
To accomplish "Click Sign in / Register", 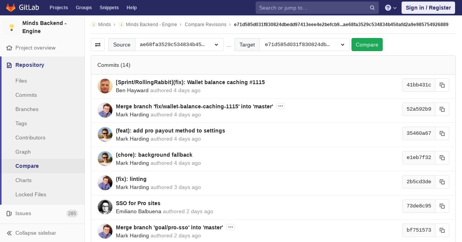I will 428,8.
